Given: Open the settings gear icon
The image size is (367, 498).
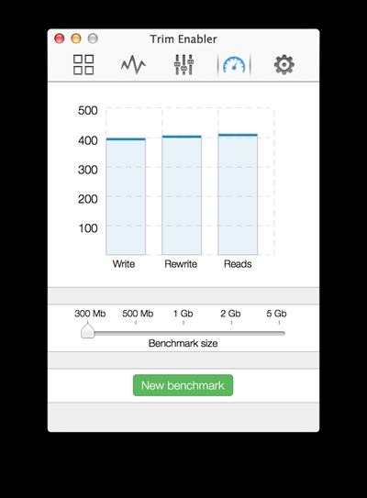Looking at the screenshot, I should click(284, 65).
